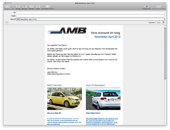
Task: Click the white Audi A3 image
Action: pyautogui.click(x=103, y=99)
